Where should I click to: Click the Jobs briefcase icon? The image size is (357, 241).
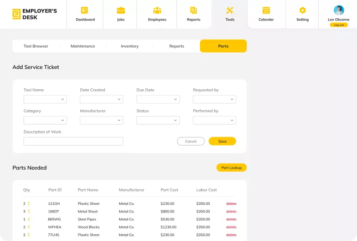(120, 10)
